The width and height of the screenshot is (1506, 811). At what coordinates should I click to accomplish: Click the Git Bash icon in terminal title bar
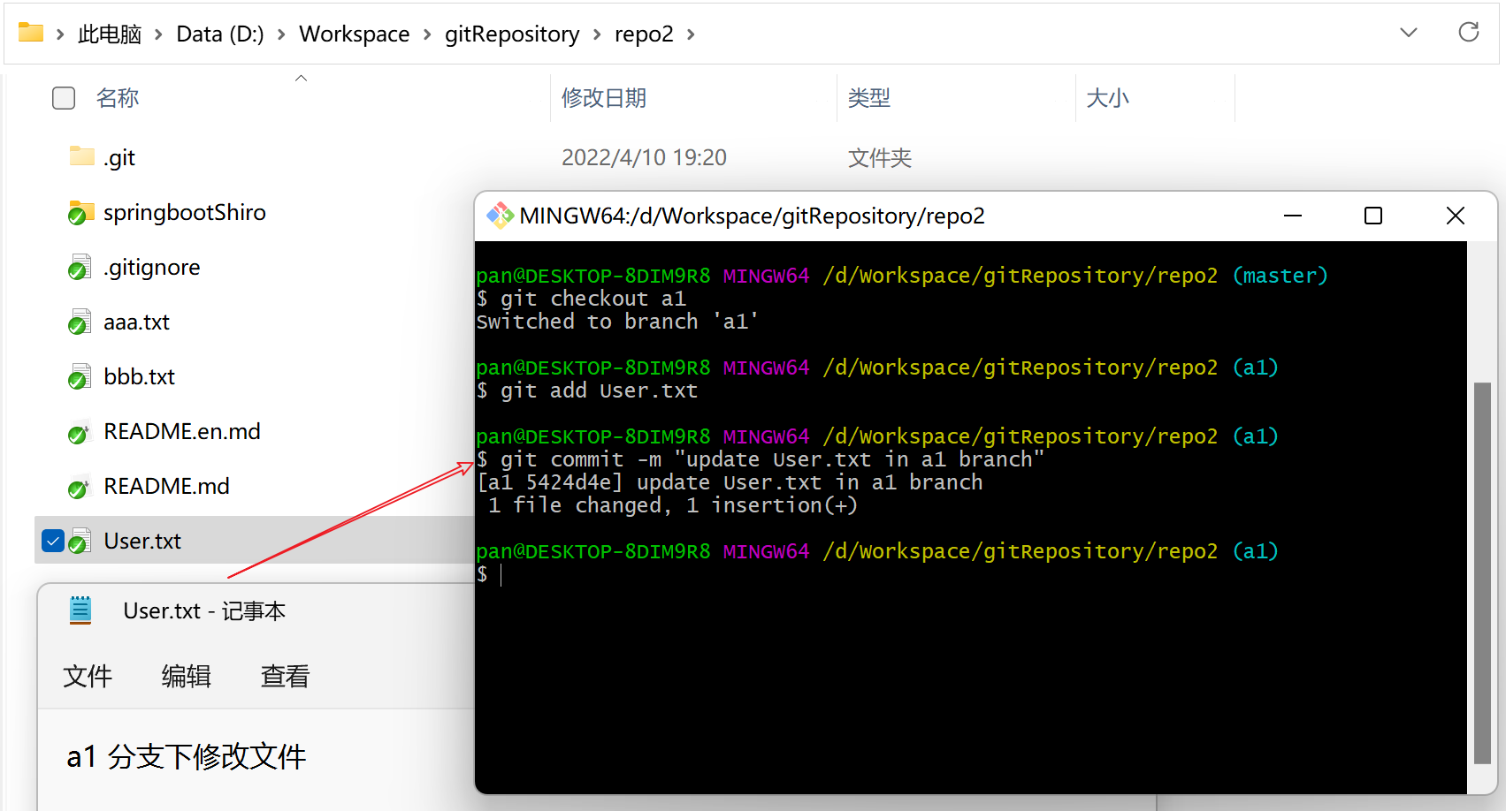500,216
